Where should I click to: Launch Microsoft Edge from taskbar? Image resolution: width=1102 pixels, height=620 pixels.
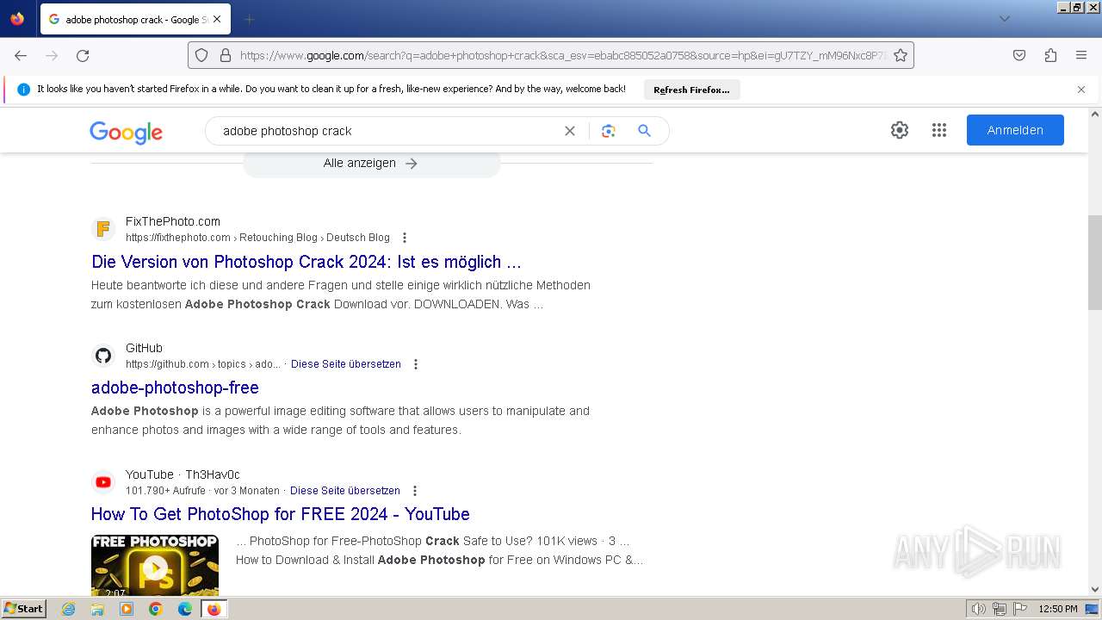185,609
